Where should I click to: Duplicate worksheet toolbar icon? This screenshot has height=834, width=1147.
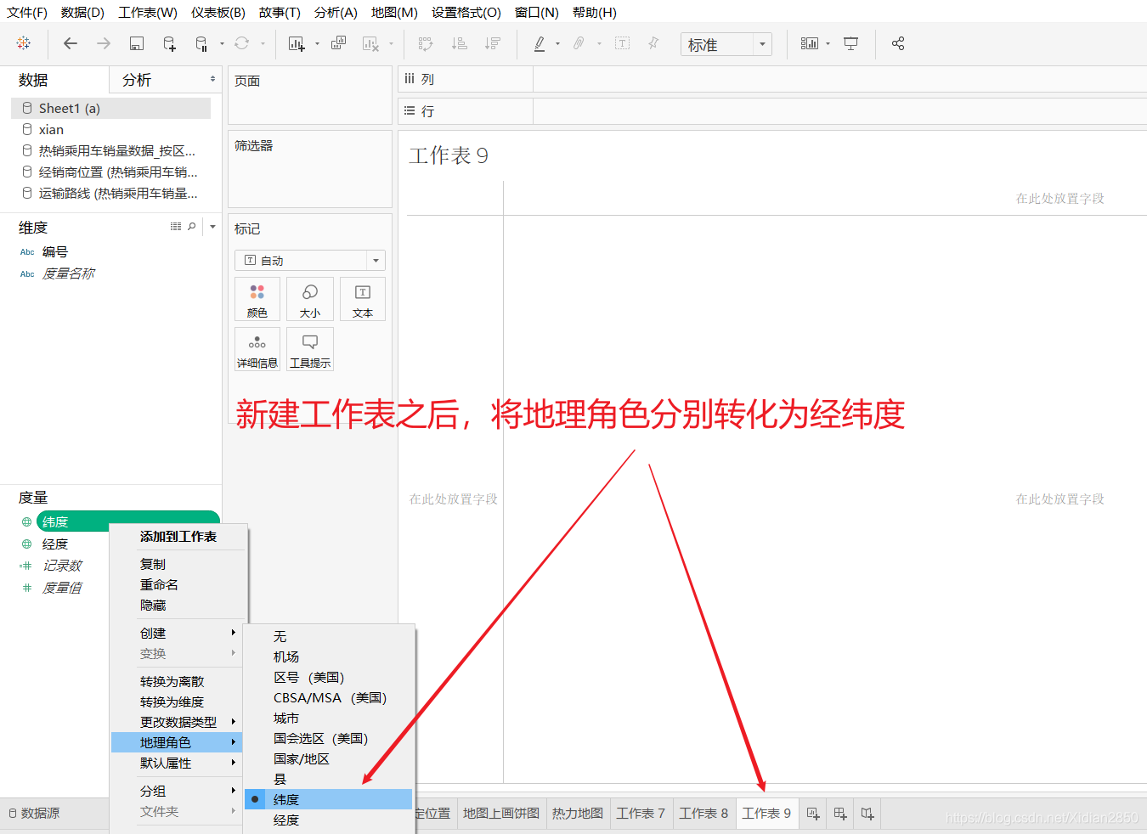[x=338, y=43]
